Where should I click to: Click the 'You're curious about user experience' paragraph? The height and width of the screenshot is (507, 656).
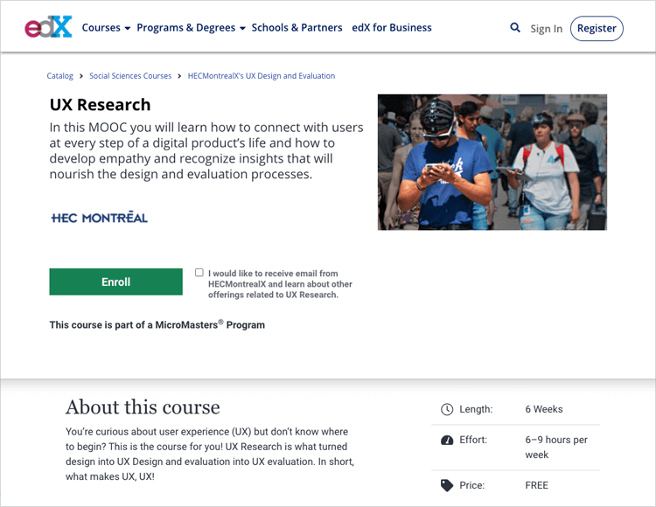(x=210, y=454)
